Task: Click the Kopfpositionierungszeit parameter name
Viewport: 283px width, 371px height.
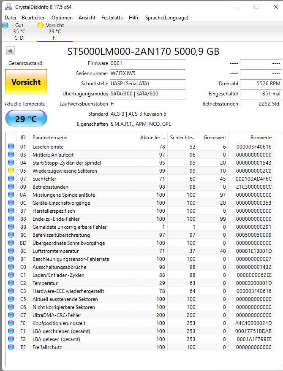Action: click(x=59, y=323)
